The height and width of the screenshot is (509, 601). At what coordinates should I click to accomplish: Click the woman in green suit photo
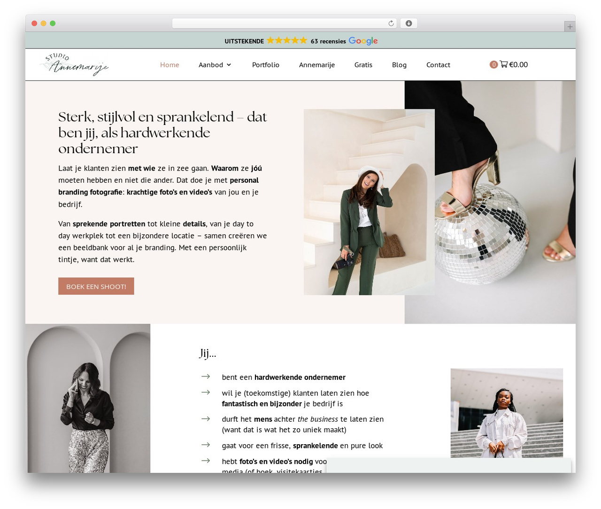click(x=369, y=202)
